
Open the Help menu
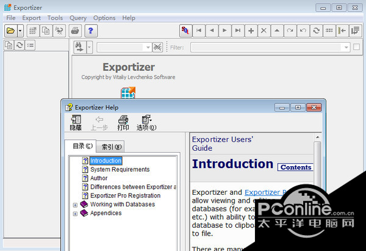pyautogui.click(x=129, y=18)
